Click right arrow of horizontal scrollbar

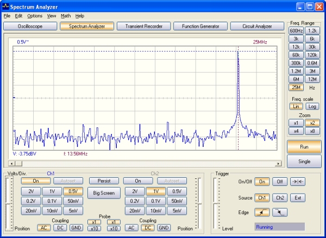click(x=279, y=163)
